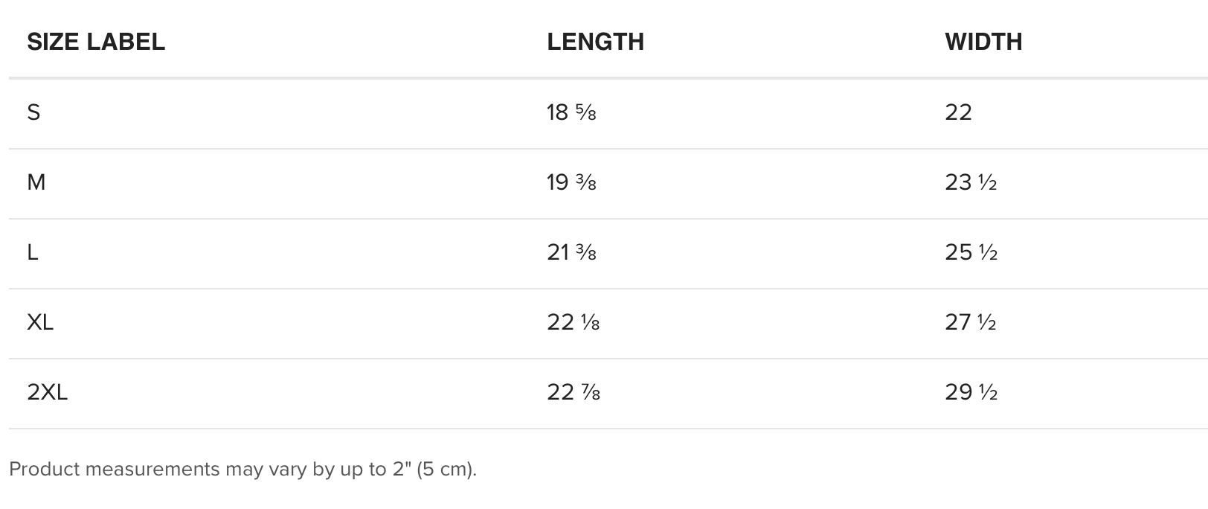Click the 23 ½ width value
The image size is (1208, 509).
tap(971, 182)
